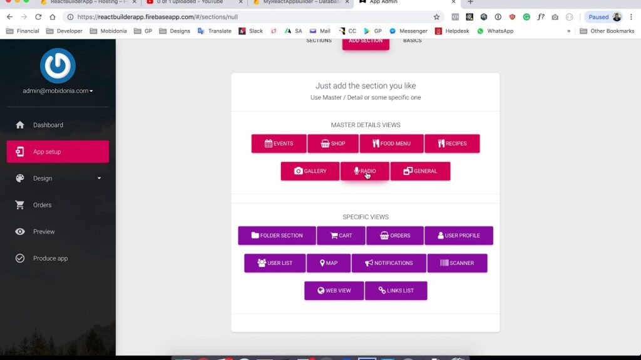641x360 pixels.
Task: Switch to the MyReactAppBuilder Database tab
Action: click(x=301, y=2)
